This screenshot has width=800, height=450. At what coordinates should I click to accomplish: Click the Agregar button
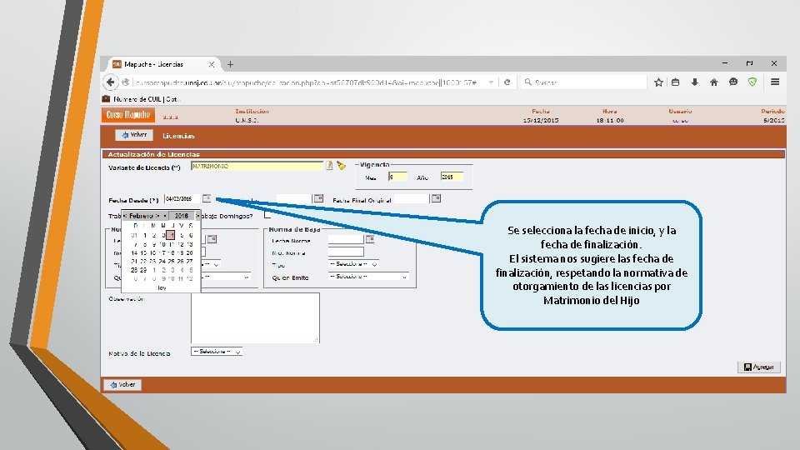(x=758, y=367)
